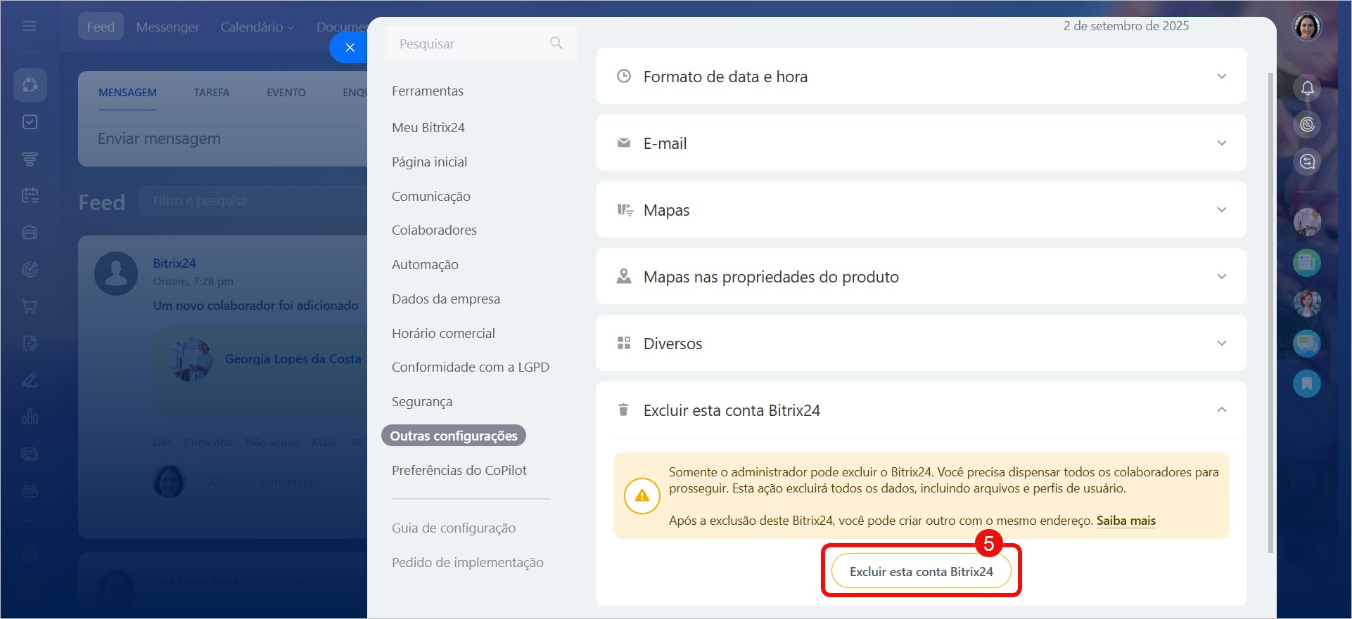Select Conformidade com a LGPD item
1352x619 pixels.
(x=471, y=367)
